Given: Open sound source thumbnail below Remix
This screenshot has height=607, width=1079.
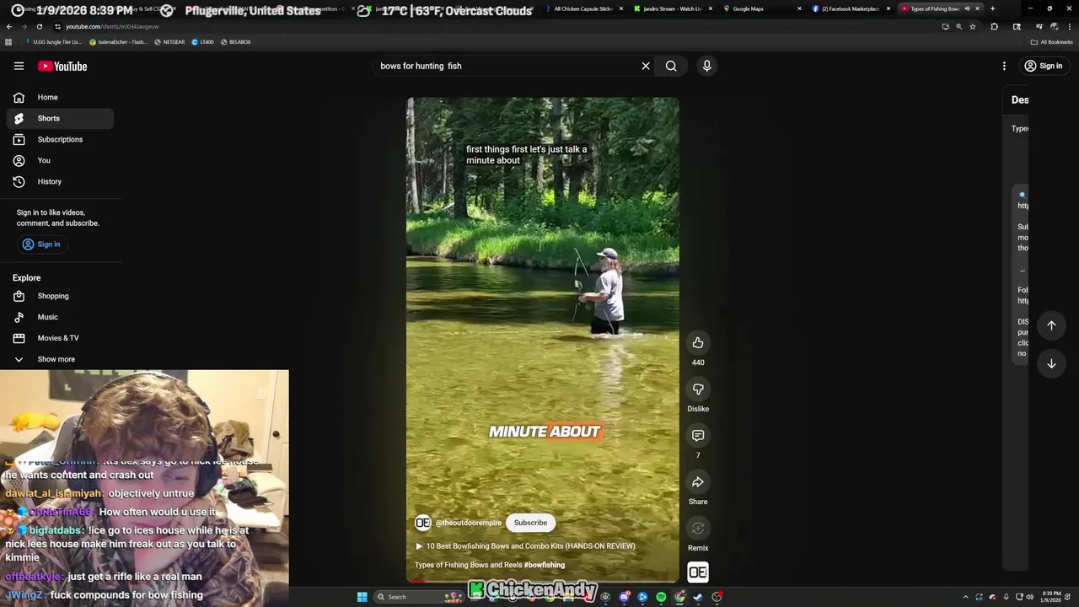Looking at the screenshot, I should click(698, 572).
